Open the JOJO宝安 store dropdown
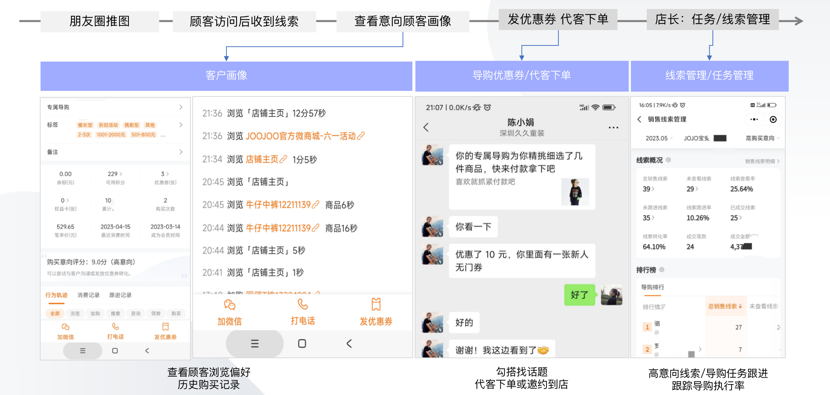Image resolution: width=830 pixels, height=395 pixels. [705, 138]
